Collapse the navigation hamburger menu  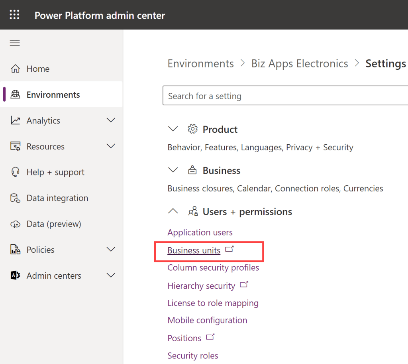click(x=15, y=43)
